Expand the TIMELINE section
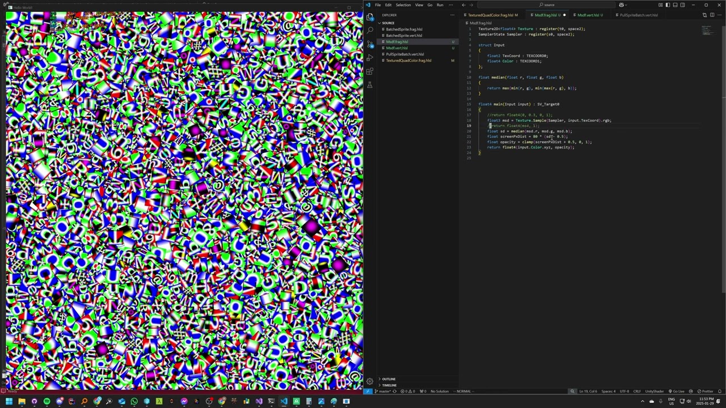Viewport: 726px width, 408px height. click(389, 385)
